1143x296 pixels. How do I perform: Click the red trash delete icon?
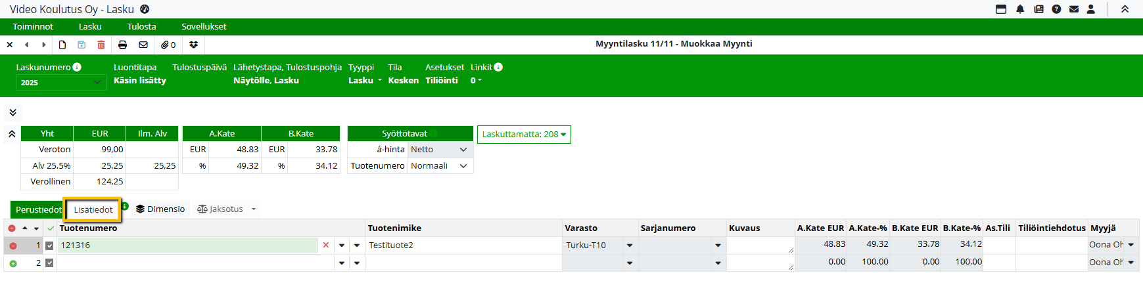click(x=101, y=45)
